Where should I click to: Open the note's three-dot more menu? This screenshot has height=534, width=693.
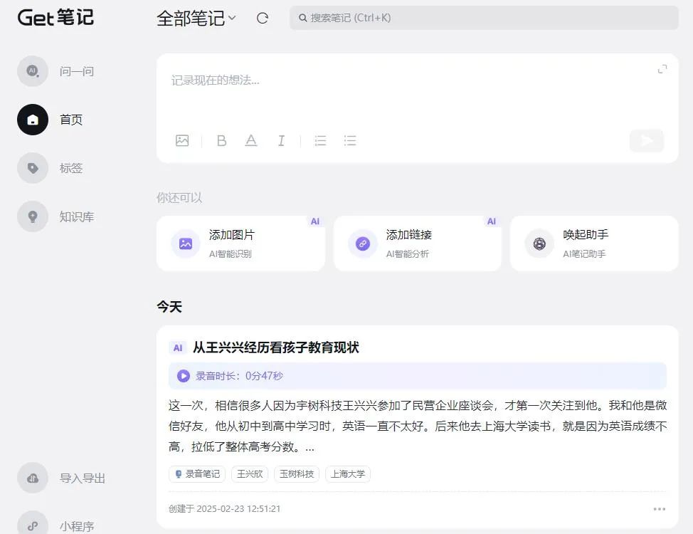660,509
